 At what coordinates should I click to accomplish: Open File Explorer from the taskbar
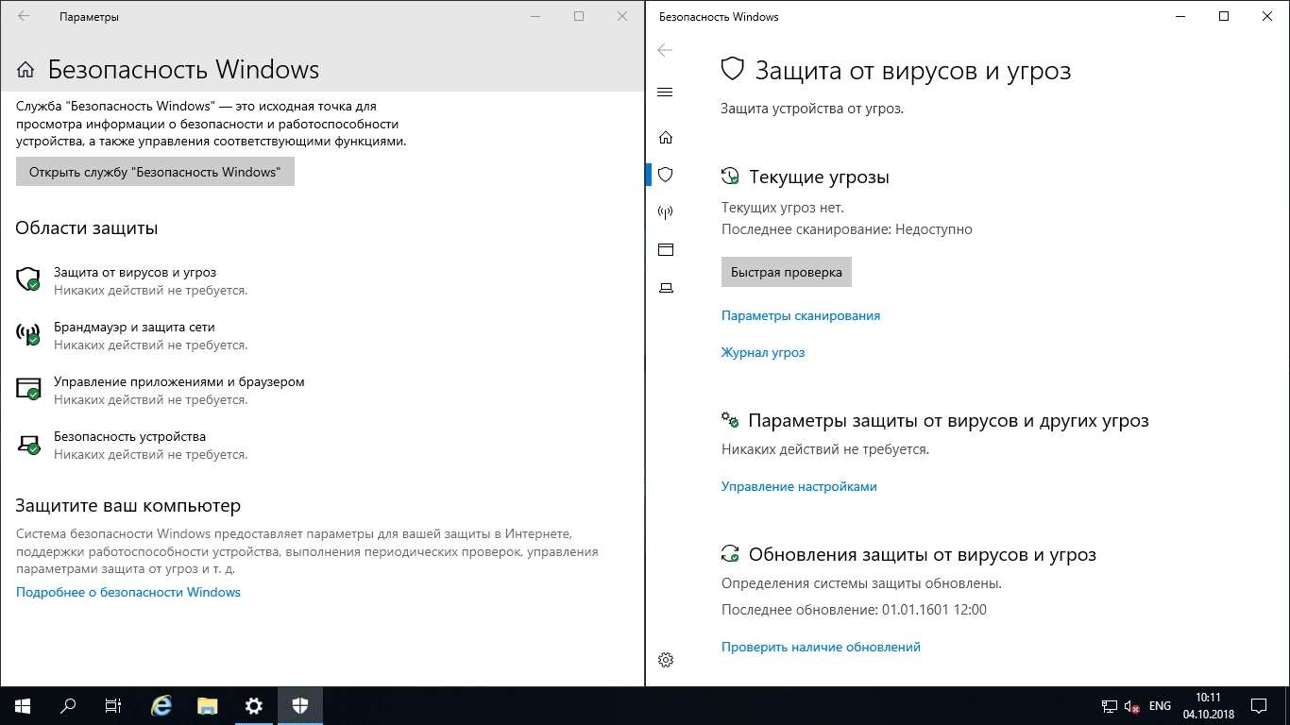pos(208,705)
